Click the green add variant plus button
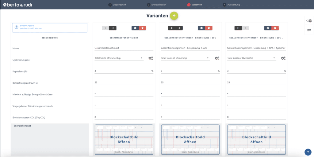Viewport: 314px width, 157px height. (x=174, y=16)
